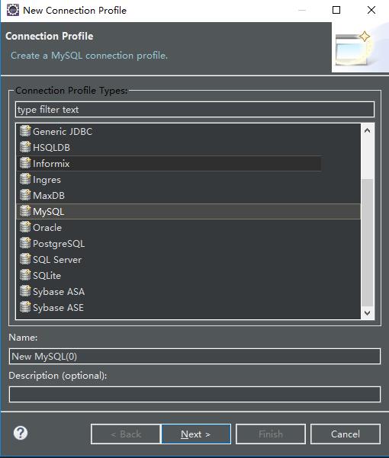Screen dimensions: 389x458
Task: Click the list scrollbar thumb
Action: [x=368, y=242]
